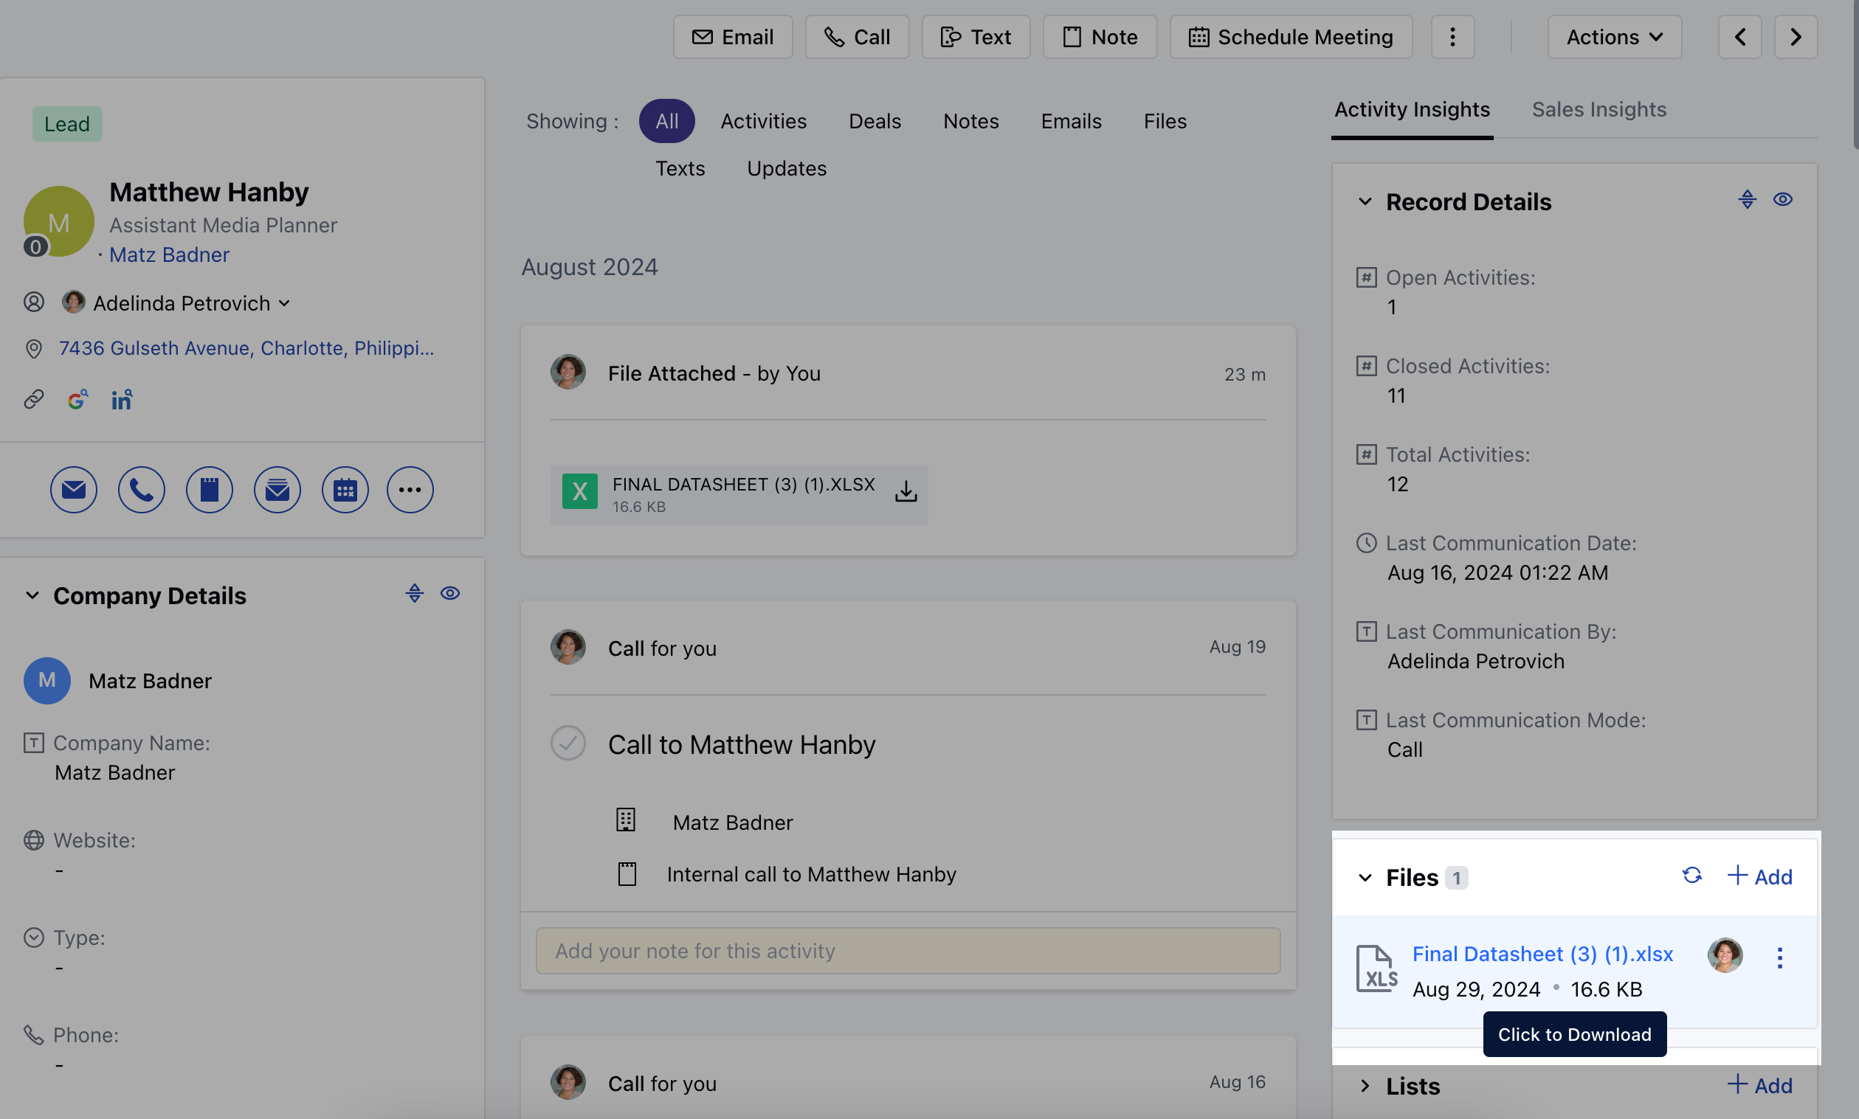
Task: Click the round stacked-mail icon
Action: [x=277, y=490]
